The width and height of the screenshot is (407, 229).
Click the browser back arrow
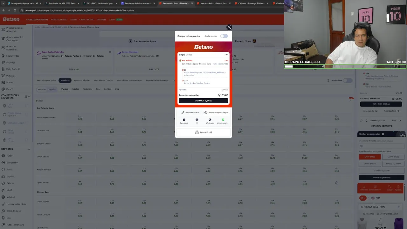pyautogui.click(x=3, y=10)
